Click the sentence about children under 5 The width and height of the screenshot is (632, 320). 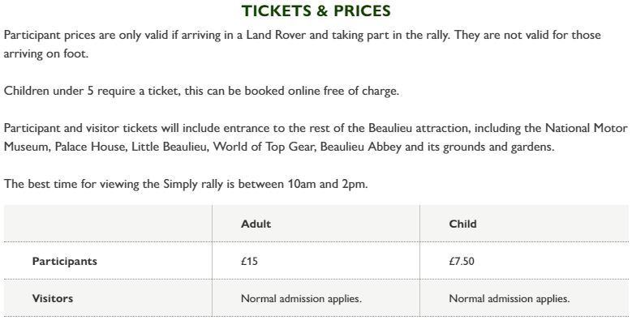(x=201, y=91)
